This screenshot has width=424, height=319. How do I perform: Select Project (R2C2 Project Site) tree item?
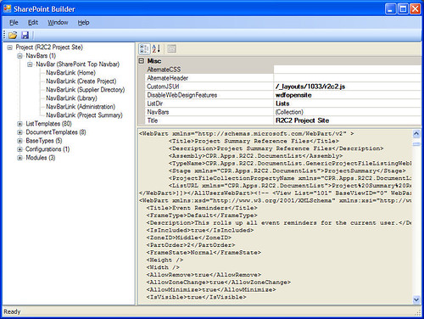49,48
